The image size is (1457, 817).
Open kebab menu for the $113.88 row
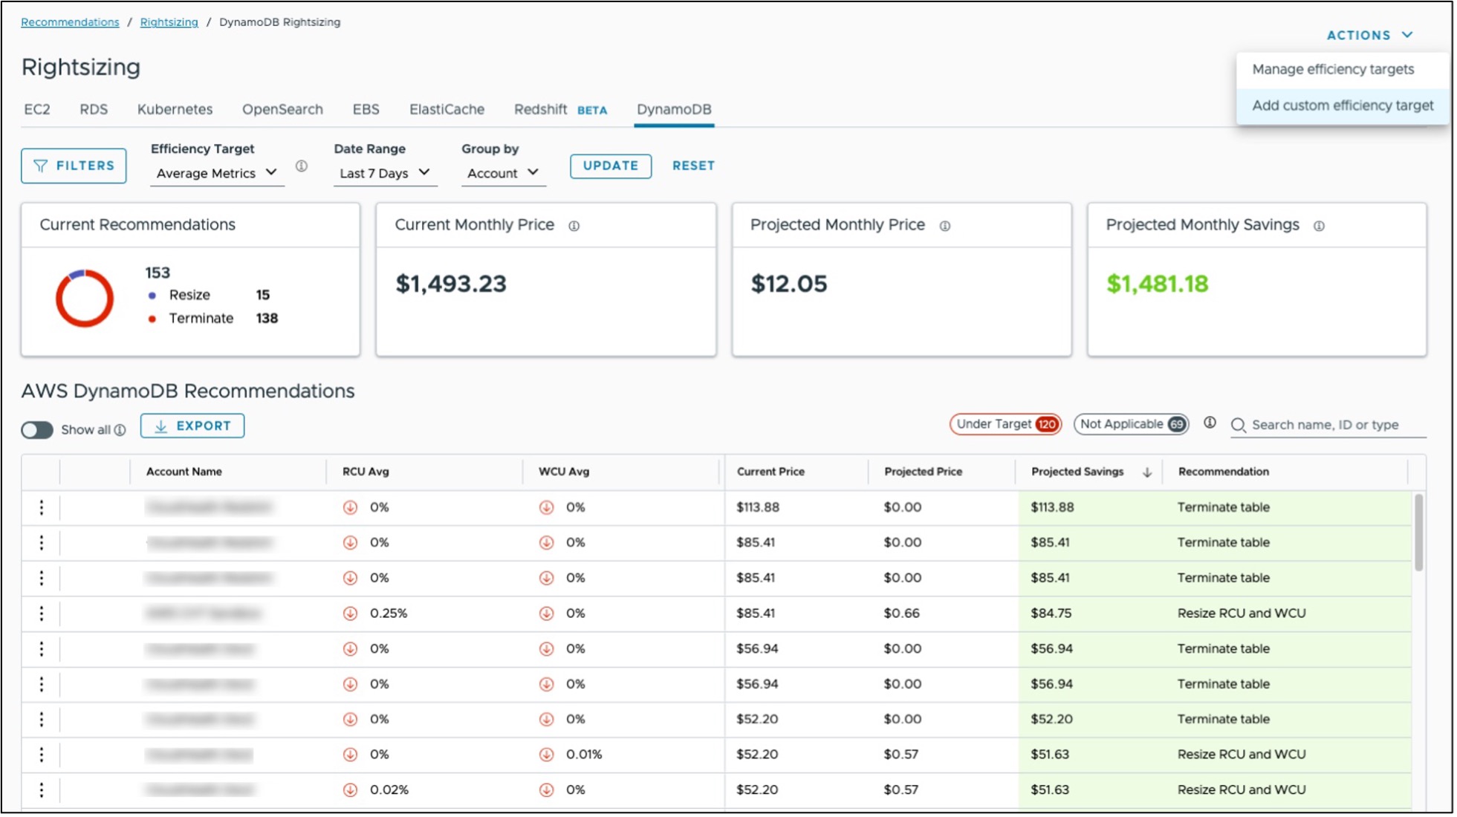click(42, 507)
